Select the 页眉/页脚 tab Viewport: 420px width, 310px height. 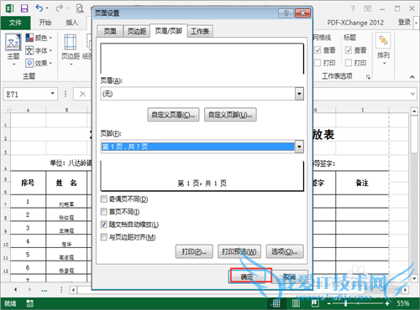pos(169,31)
